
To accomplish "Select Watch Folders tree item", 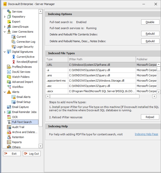I will tap(21, 77).
